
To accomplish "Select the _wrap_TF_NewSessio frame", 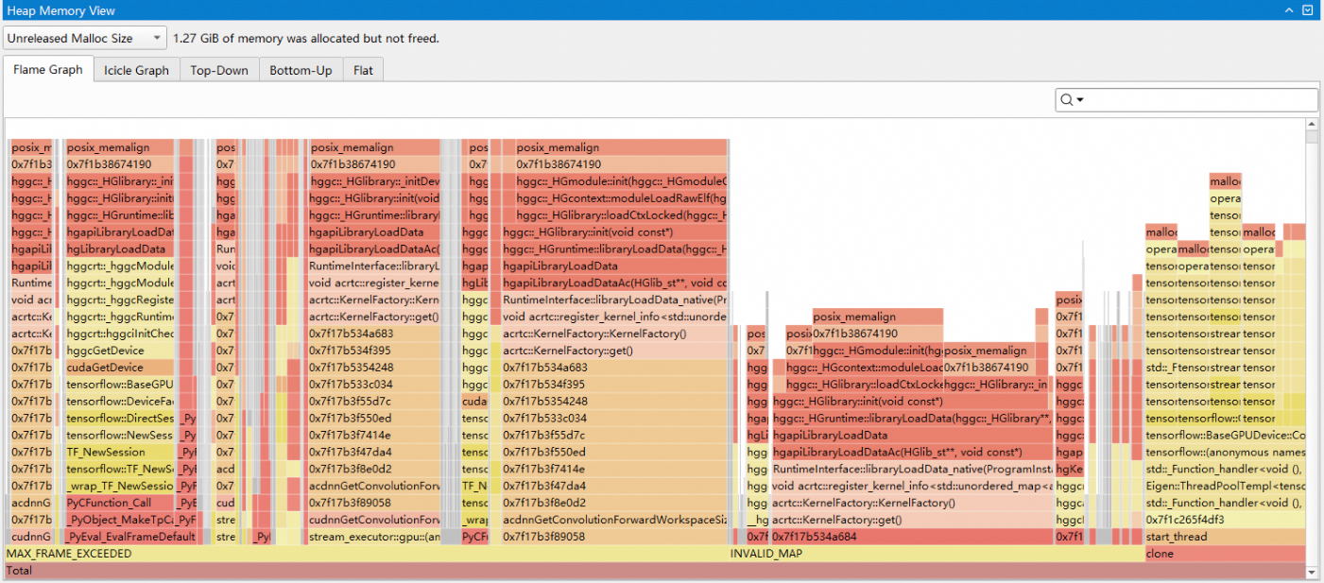I will 120,486.
